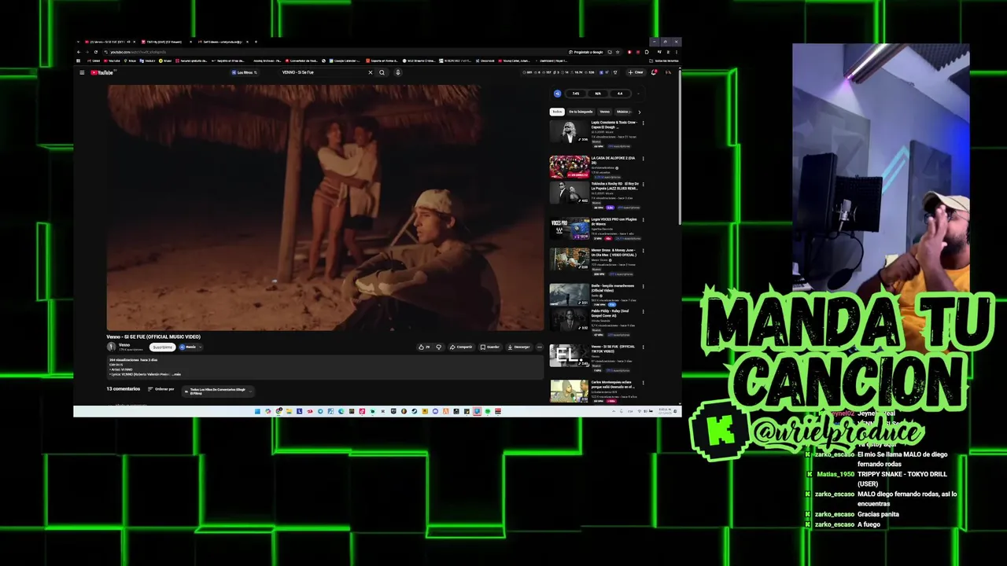Go back with the browser back arrow
The image size is (1007, 566).
tap(79, 52)
